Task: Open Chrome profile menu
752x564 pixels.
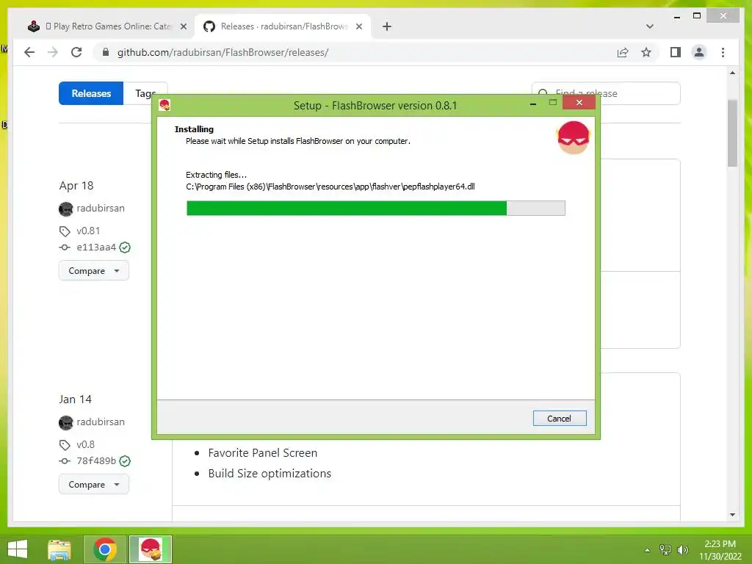Action: tap(699, 52)
